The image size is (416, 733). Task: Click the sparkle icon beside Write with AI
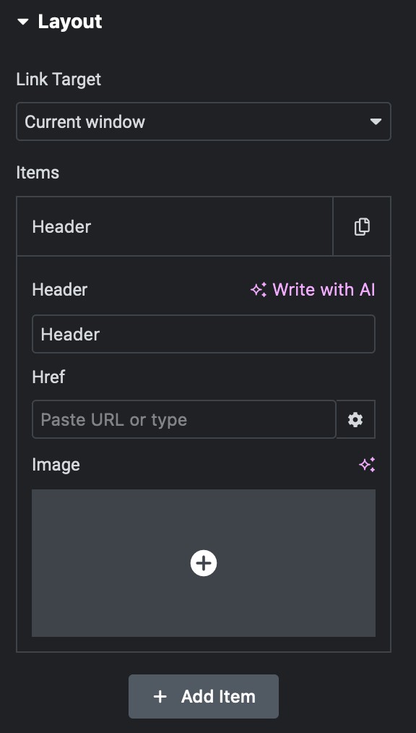[259, 290]
